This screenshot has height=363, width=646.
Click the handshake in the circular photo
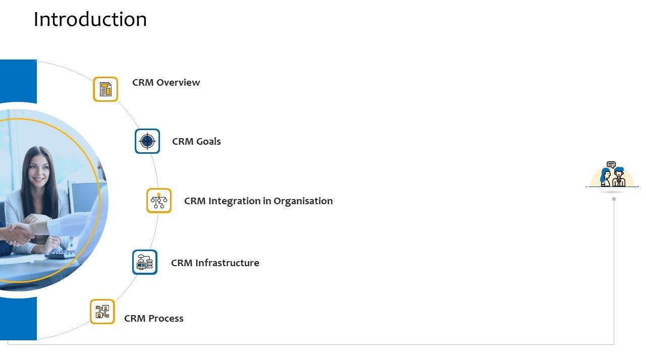[x=20, y=233]
